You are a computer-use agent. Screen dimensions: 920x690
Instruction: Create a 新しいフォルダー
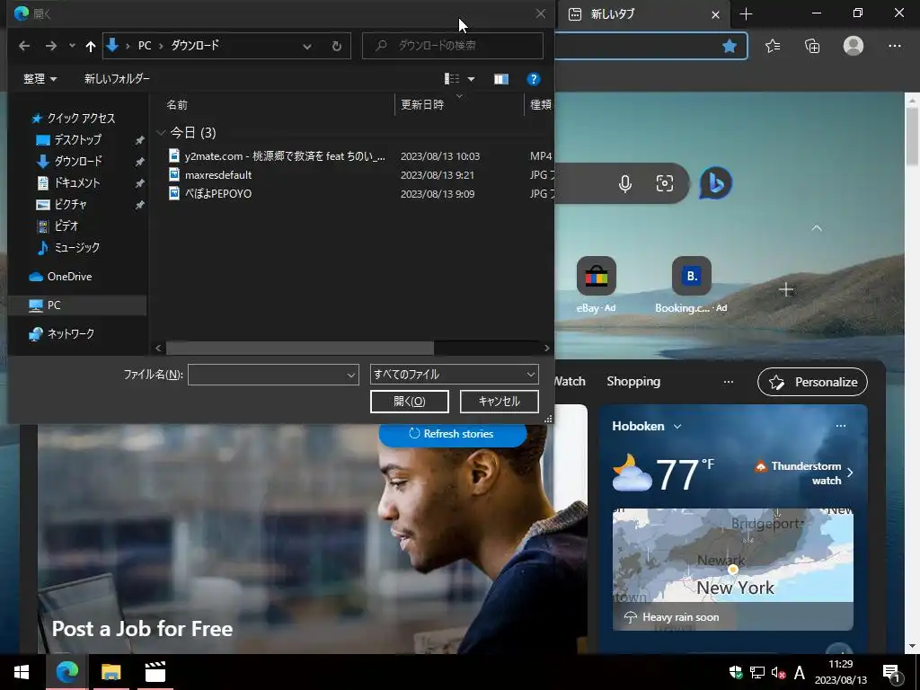pyautogui.click(x=117, y=79)
